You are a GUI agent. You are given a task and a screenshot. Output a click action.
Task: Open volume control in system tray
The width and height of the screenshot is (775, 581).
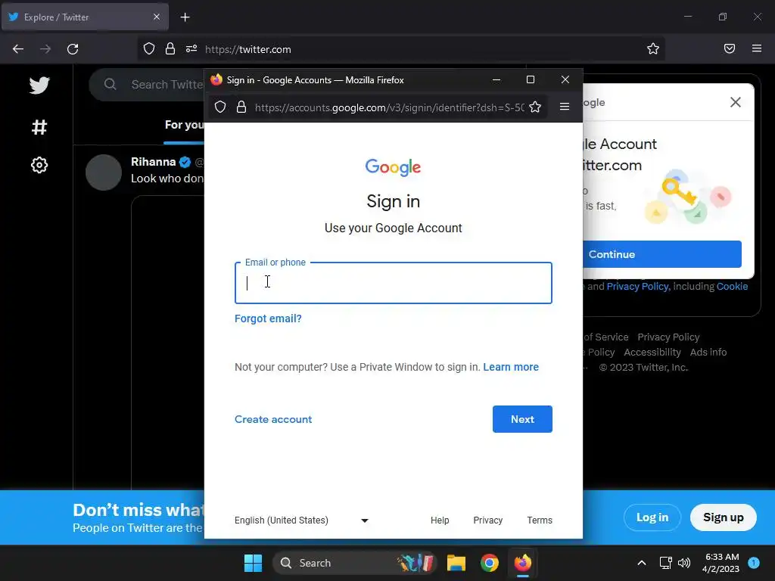point(684,563)
